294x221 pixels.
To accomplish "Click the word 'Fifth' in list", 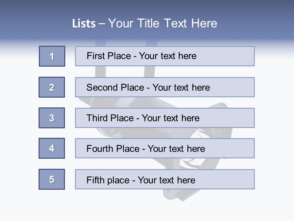I will point(95,180).
